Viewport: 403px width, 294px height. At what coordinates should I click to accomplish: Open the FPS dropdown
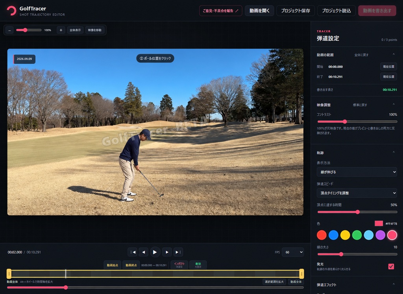click(293, 252)
